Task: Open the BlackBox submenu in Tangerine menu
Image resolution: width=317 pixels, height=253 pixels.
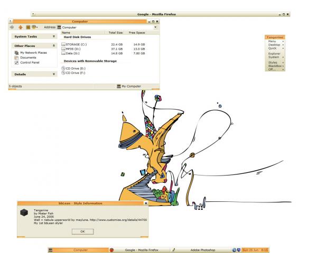Action: [x=275, y=66]
